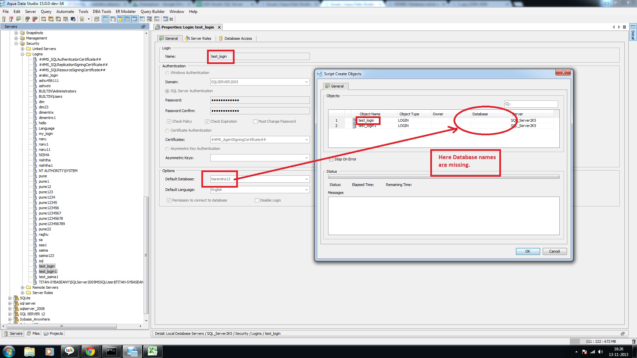Open the Default Database dropdown
Screen dimensions: 637x358
[x=307, y=179]
